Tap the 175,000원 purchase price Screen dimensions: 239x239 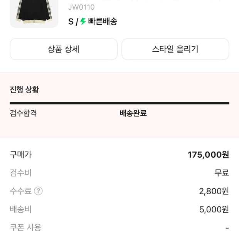tap(208, 155)
